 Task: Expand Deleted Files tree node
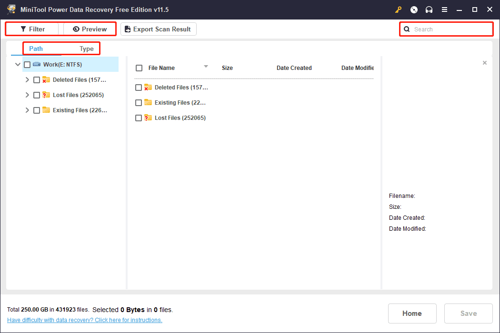27,79
